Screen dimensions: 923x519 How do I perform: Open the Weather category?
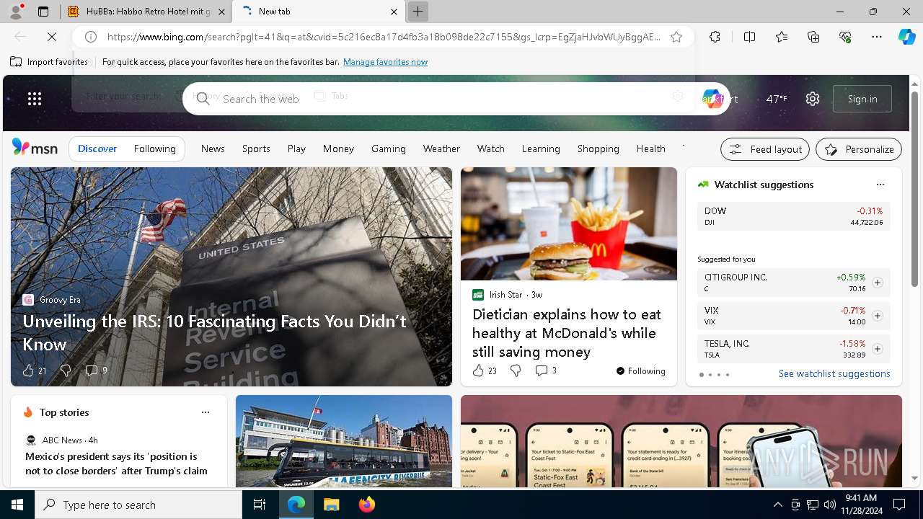point(441,148)
